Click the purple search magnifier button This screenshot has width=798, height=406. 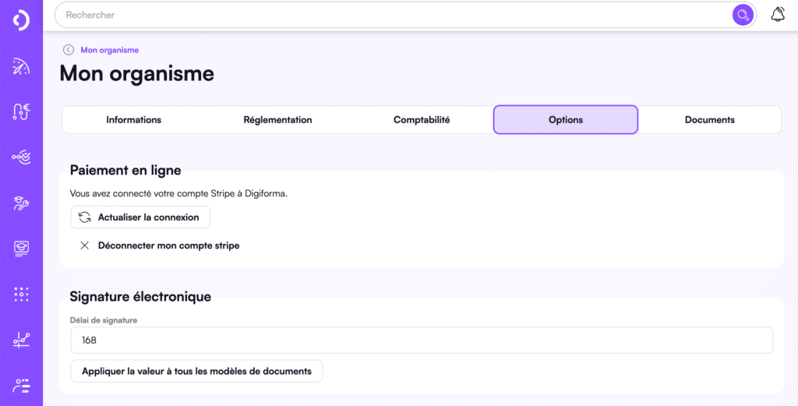click(743, 15)
